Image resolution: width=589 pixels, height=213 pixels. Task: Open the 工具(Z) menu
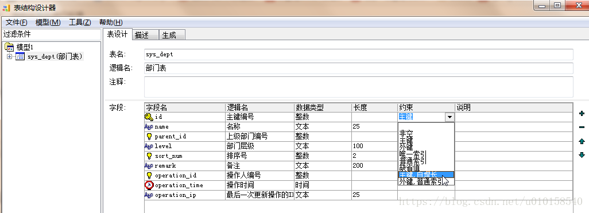coord(80,22)
